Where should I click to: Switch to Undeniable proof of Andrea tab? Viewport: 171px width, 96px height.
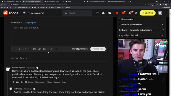point(118,2)
